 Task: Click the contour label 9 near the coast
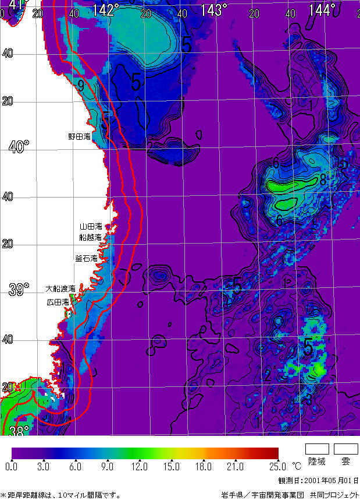pyautogui.click(x=81, y=86)
